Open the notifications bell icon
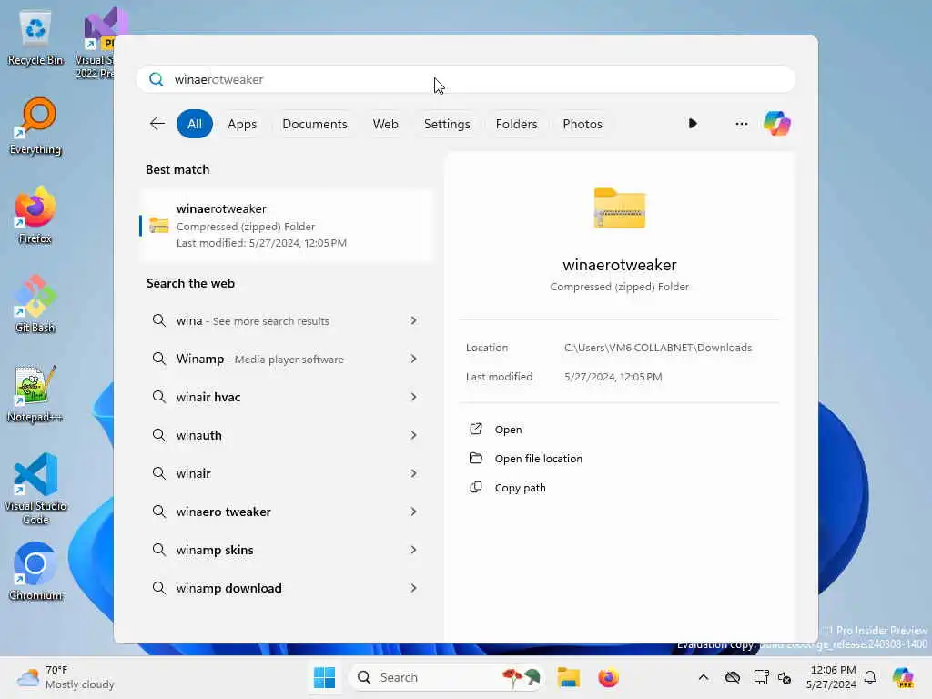 click(870, 677)
